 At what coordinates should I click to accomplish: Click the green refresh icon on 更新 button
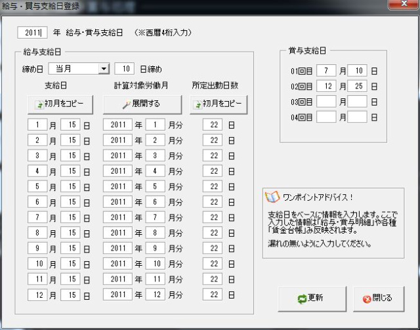click(302, 299)
